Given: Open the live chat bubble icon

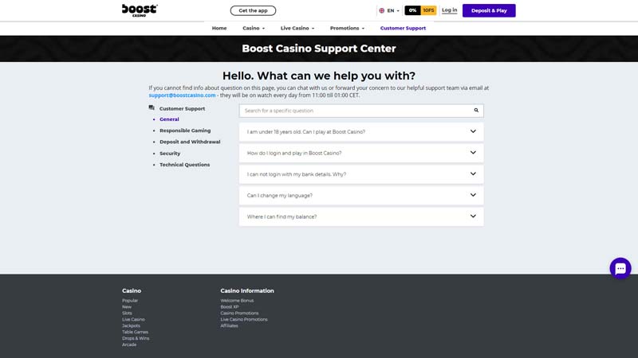Looking at the screenshot, I should 620,268.
